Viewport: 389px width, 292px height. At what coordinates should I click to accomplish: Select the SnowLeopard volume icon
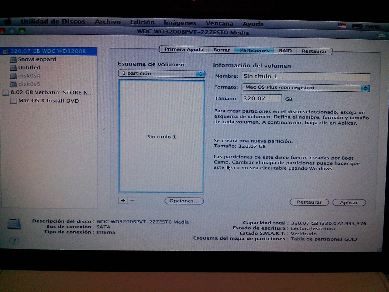[13, 59]
